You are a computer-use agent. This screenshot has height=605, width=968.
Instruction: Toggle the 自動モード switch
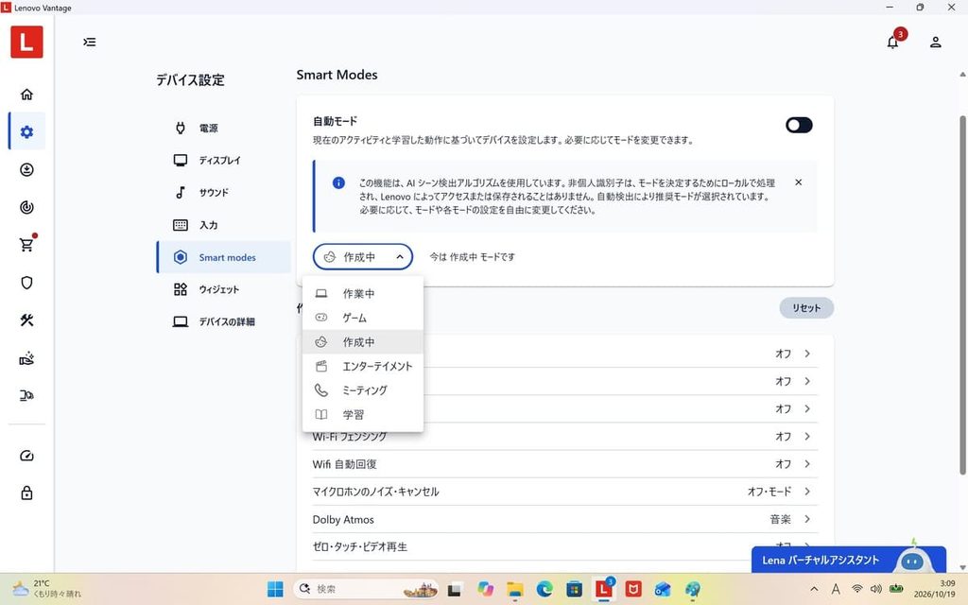[x=799, y=126]
